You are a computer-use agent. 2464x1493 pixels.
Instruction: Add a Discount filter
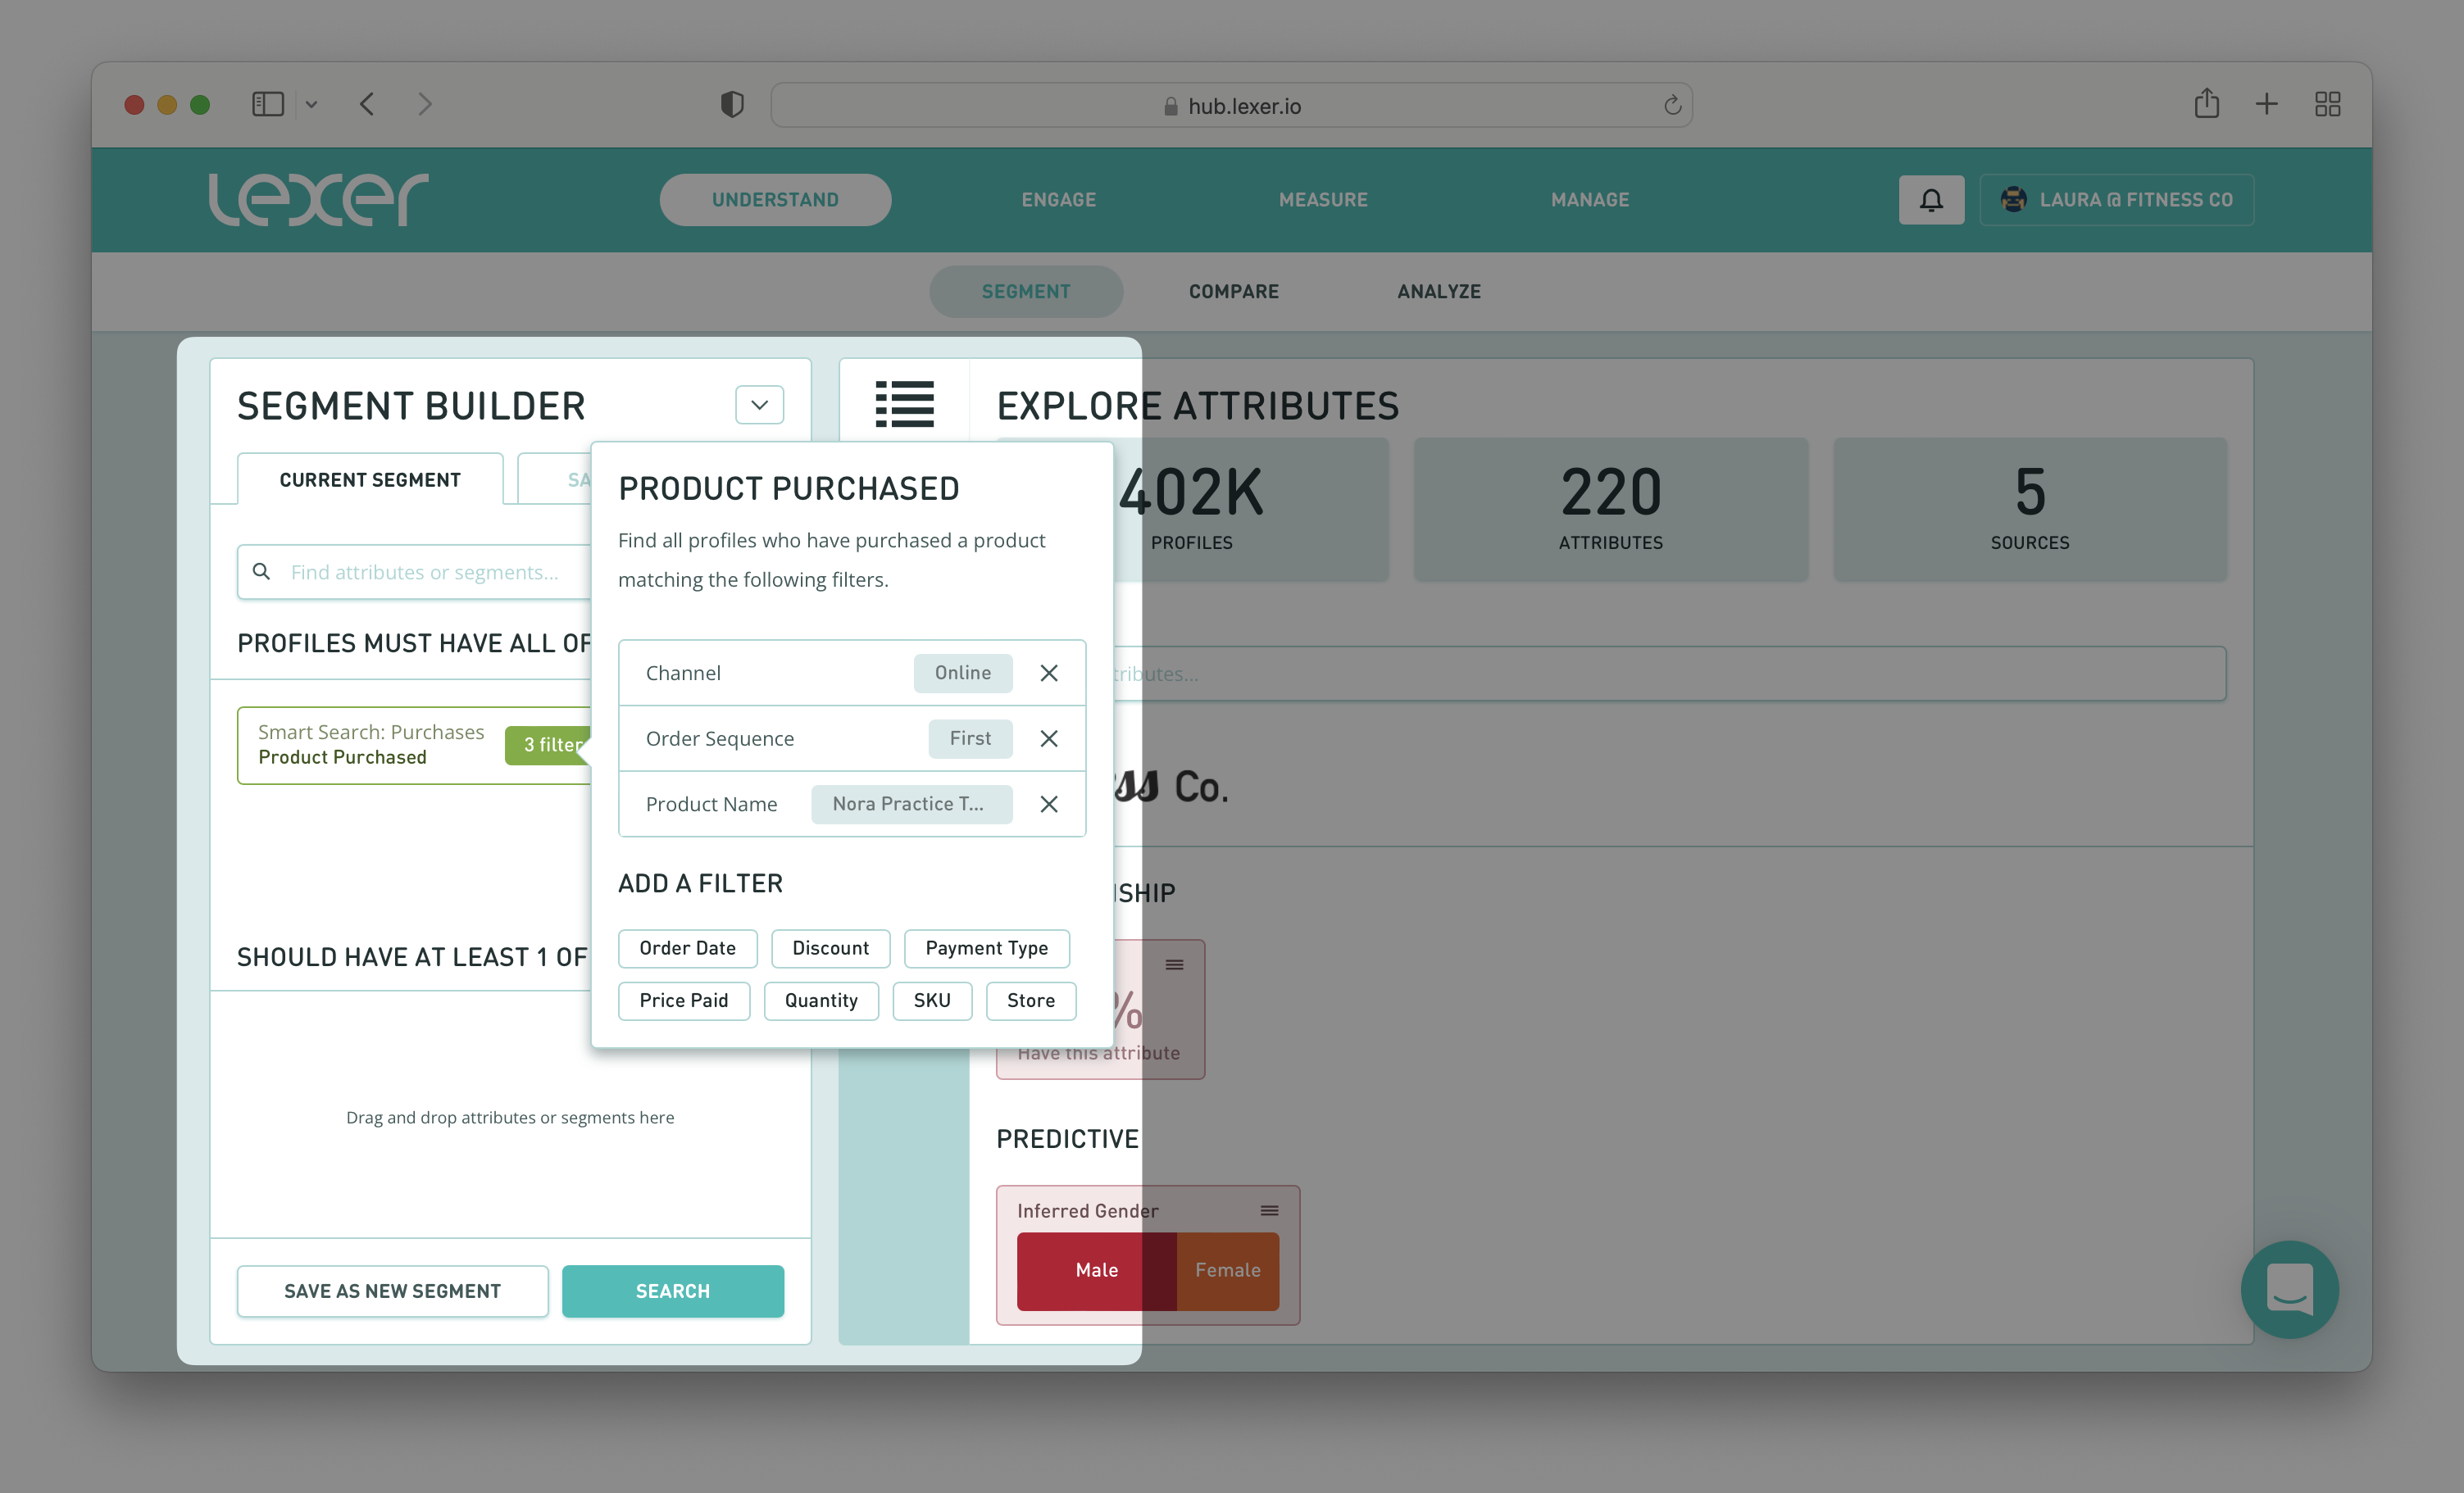(x=830, y=948)
